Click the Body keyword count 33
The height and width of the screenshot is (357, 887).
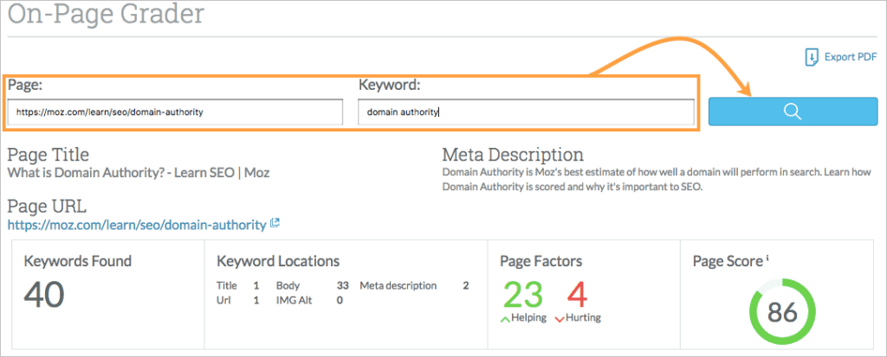[342, 286]
